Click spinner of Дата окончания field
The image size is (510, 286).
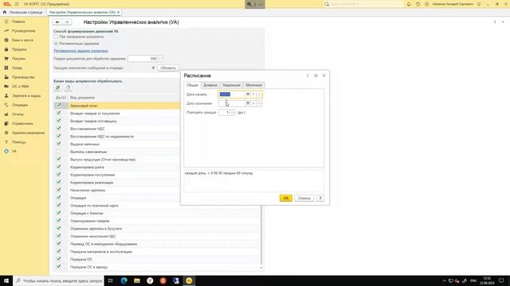pyautogui.click(x=259, y=103)
